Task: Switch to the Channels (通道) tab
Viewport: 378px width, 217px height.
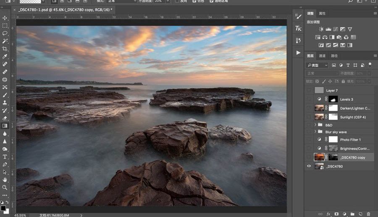Action: tap(322, 56)
